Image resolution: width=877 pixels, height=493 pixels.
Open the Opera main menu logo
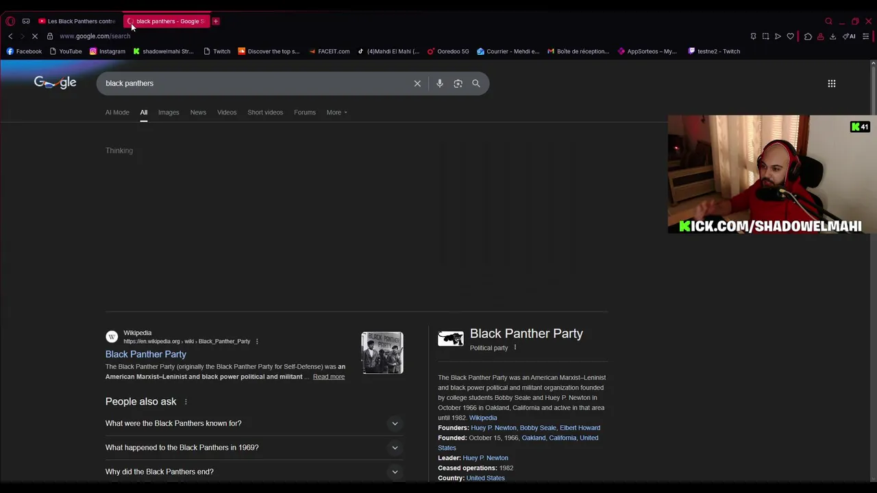[x=10, y=21]
